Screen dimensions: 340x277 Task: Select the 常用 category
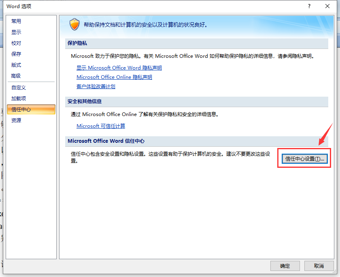pos(16,21)
